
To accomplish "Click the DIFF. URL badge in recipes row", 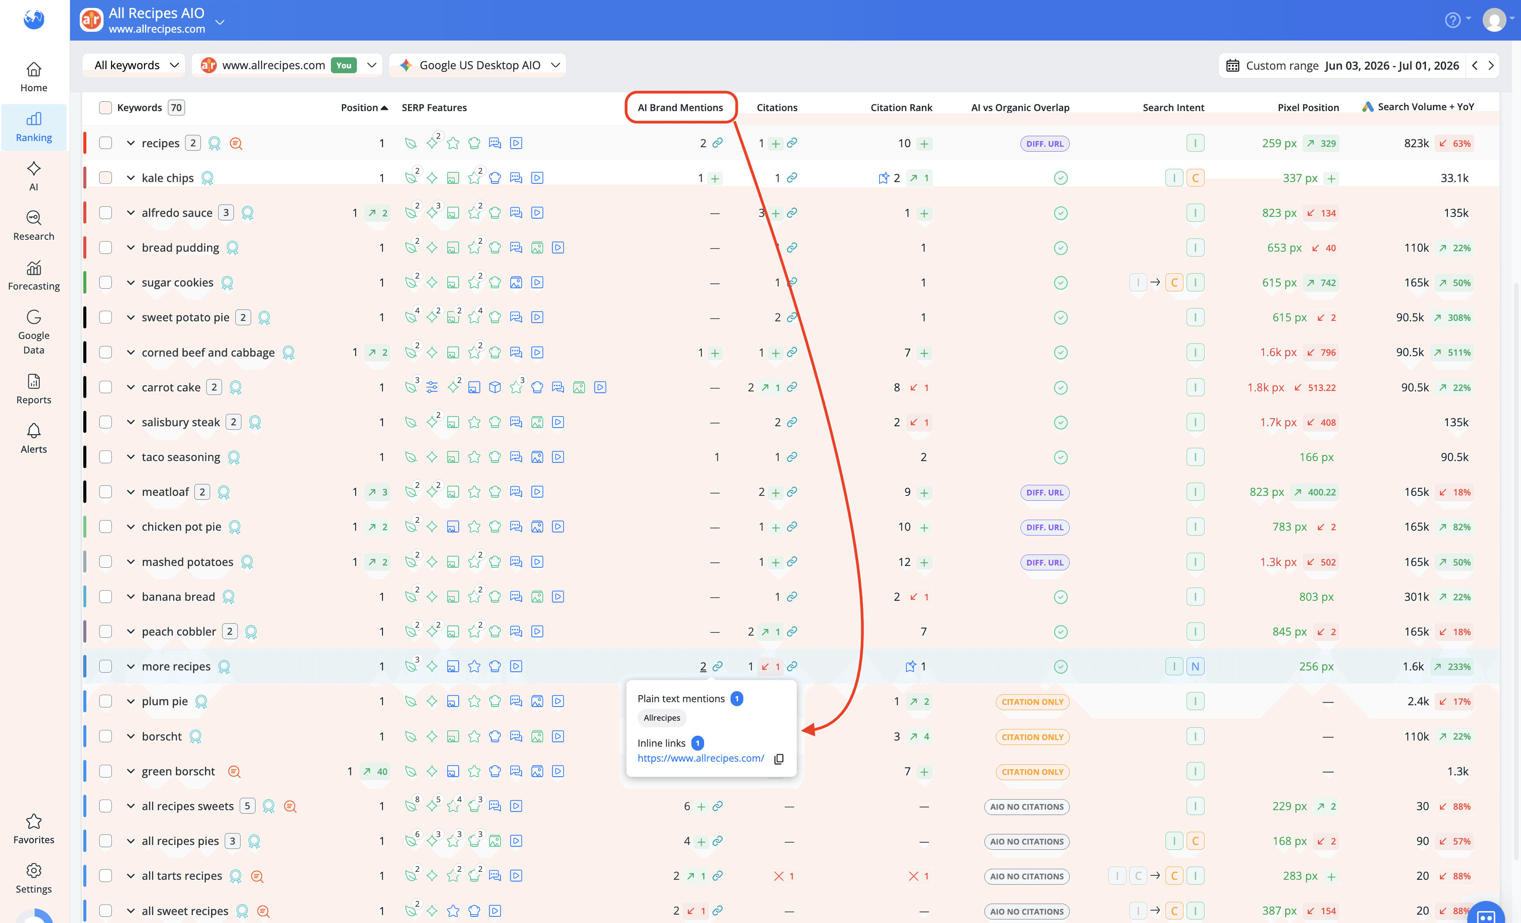I will pos(1044,144).
